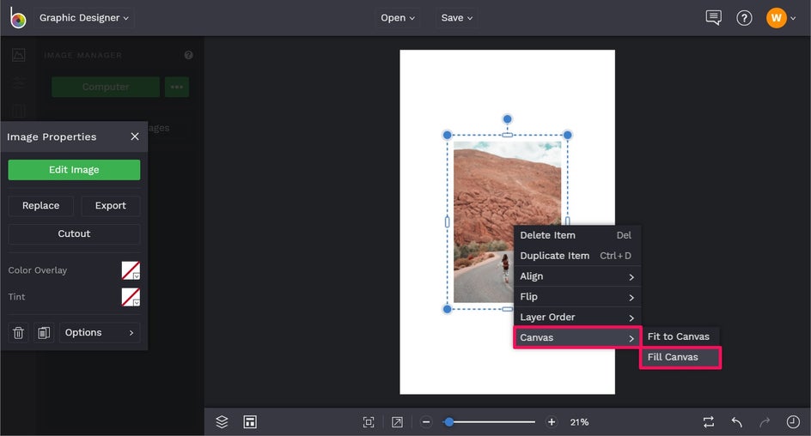Open the Canvas submenu entry
The height and width of the screenshot is (436, 811).
(577, 337)
